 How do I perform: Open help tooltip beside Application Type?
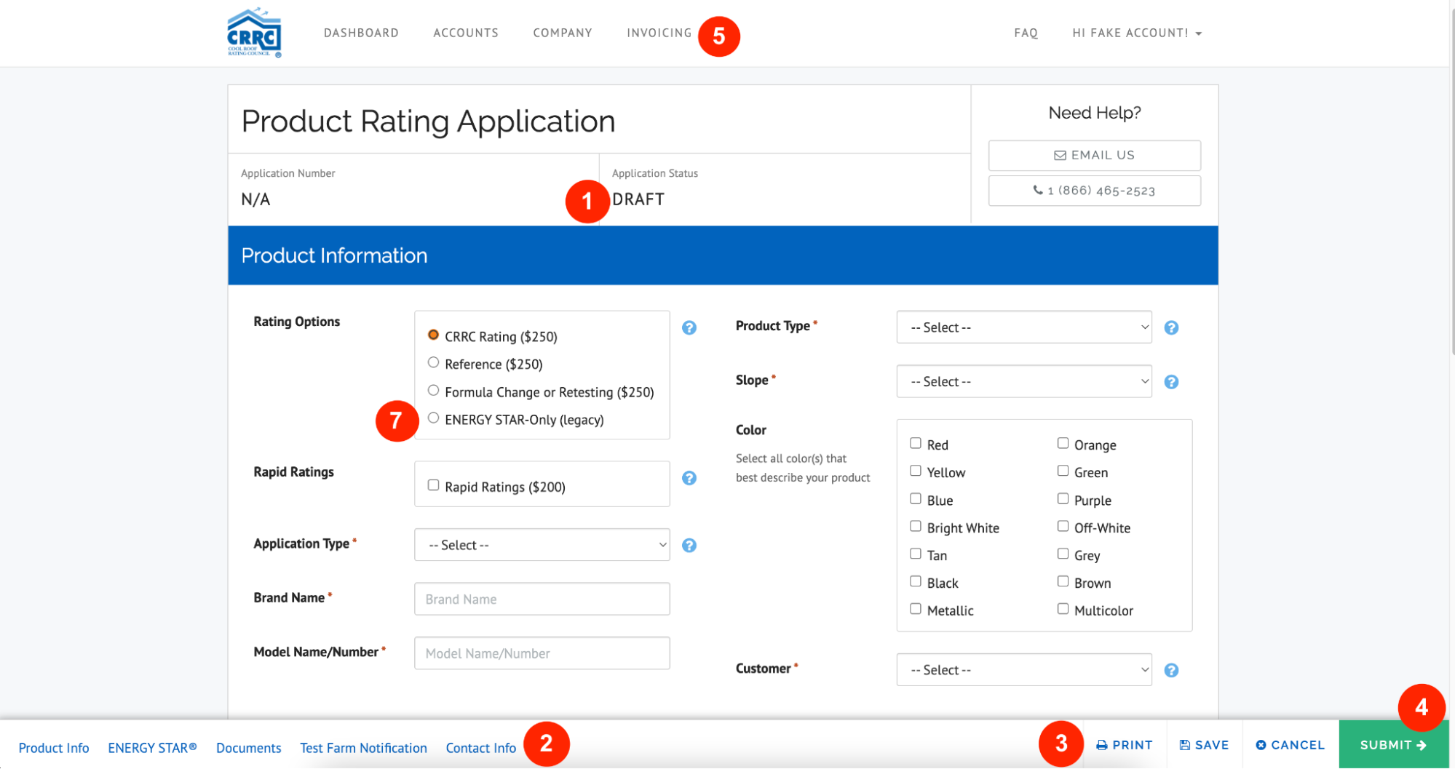pos(689,544)
